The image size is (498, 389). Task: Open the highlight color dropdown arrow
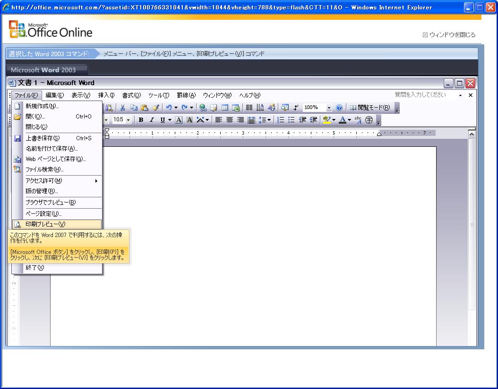point(334,119)
